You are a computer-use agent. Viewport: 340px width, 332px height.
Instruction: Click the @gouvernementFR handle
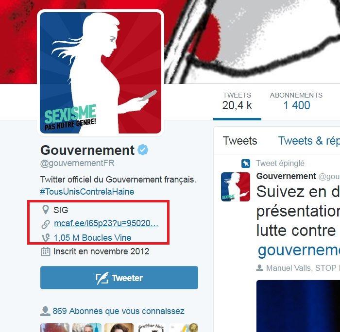coord(77,163)
